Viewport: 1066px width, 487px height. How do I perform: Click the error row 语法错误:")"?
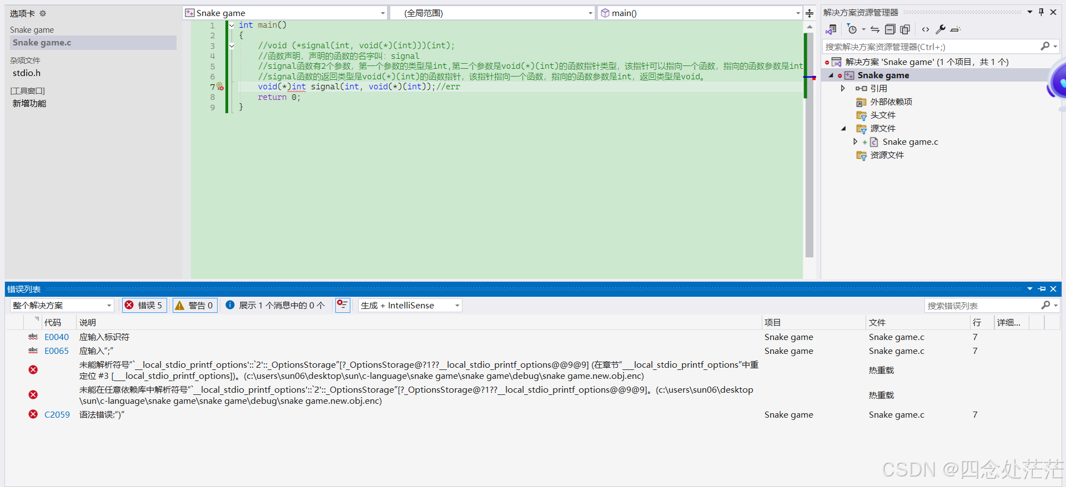(533, 414)
